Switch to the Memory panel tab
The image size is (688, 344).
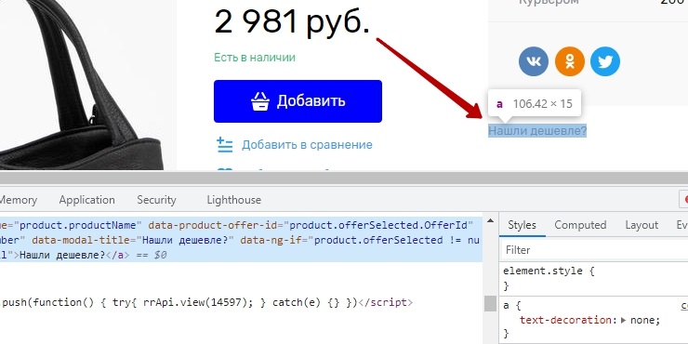(18, 200)
